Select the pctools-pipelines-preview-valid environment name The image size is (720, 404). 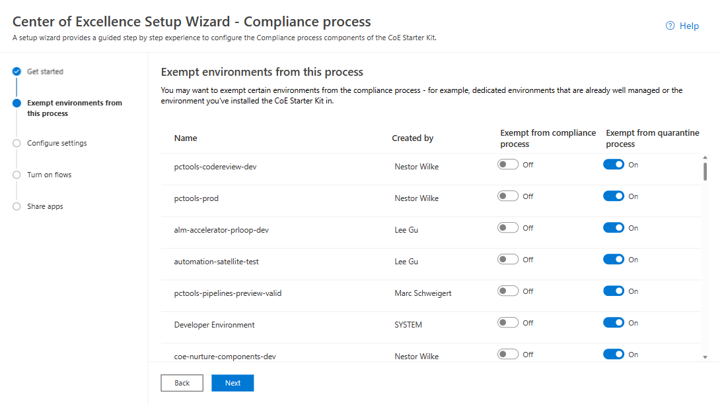tap(228, 293)
